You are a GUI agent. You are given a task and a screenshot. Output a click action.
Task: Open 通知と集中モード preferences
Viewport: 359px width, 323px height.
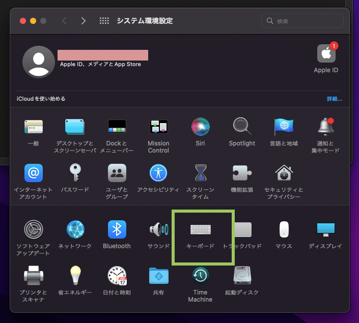[x=325, y=127]
